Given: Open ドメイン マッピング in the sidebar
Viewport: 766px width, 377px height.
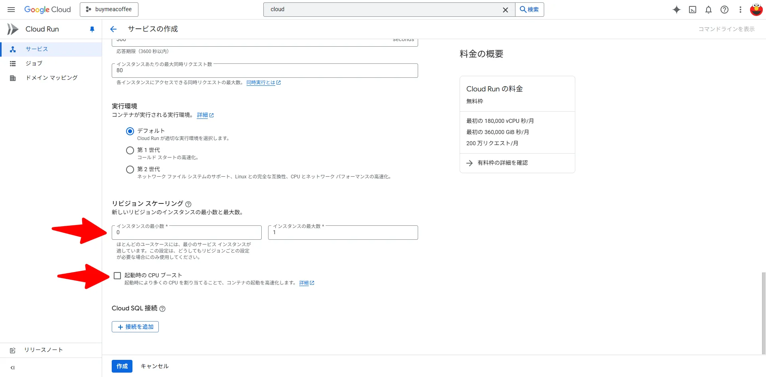Looking at the screenshot, I should [x=51, y=78].
